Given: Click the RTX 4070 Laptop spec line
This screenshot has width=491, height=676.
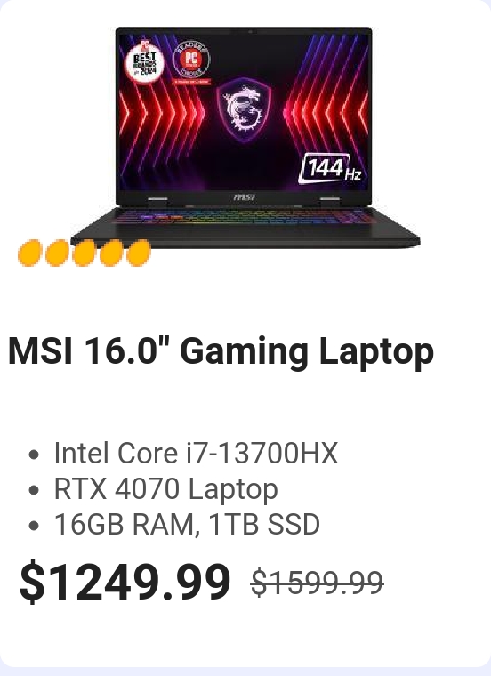Looking at the screenshot, I should click(166, 489).
